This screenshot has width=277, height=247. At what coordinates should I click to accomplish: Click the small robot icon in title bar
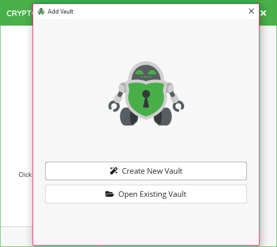41,12
